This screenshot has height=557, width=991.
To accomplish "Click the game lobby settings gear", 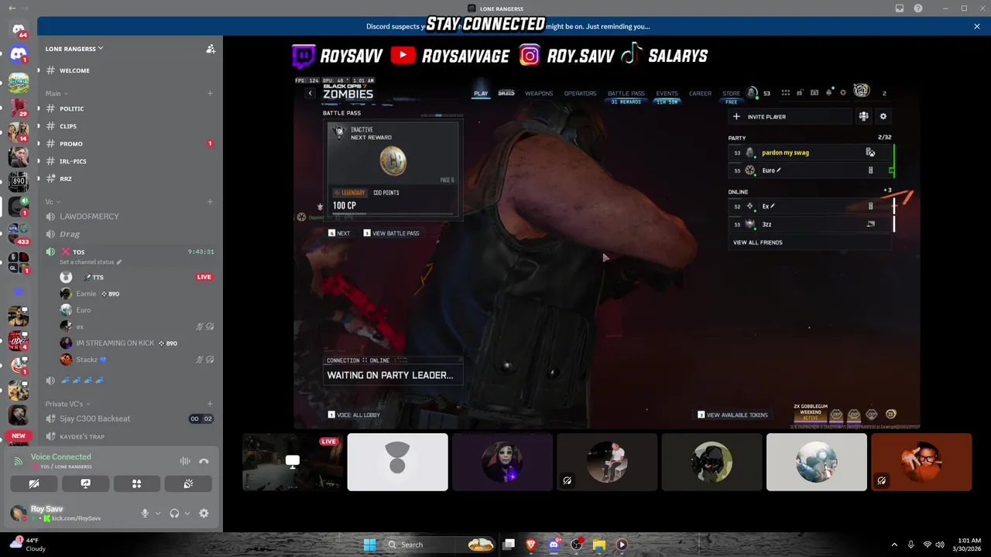I will pos(883,117).
